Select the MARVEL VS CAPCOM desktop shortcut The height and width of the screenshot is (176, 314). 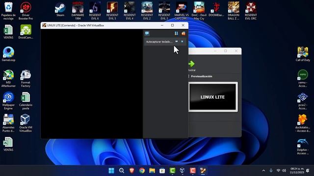pyautogui.click(x=182, y=11)
